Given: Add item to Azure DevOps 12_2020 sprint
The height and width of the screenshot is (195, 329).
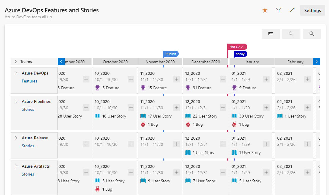Looking at the screenshot, I should coord(223,79).
